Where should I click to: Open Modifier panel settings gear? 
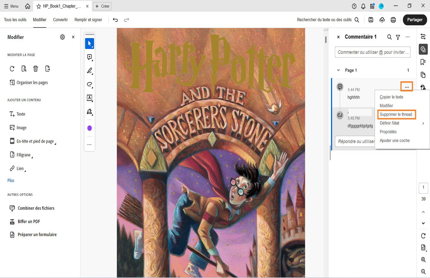pyautogui.click(x=62, y=37)
